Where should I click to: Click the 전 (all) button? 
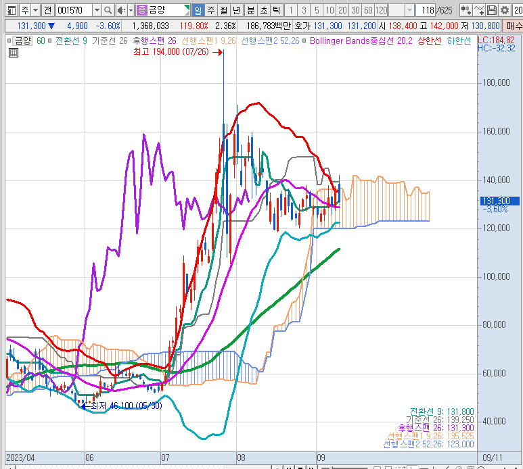[47, 11]
